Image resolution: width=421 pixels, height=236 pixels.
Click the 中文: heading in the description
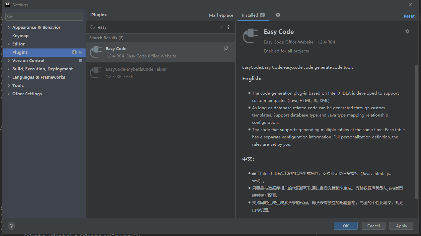248,159
